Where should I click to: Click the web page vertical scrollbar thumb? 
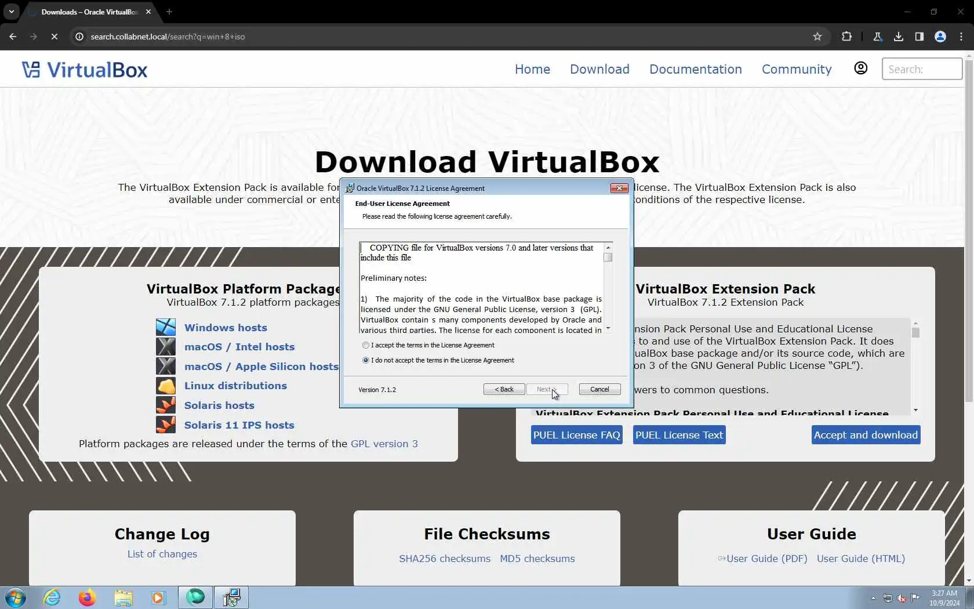click(x=969, y=232)
